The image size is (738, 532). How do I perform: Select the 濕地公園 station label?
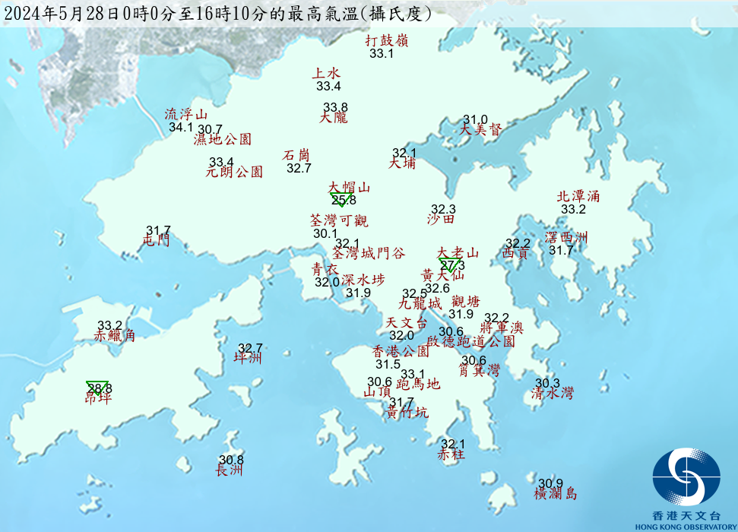click(222, 139)
